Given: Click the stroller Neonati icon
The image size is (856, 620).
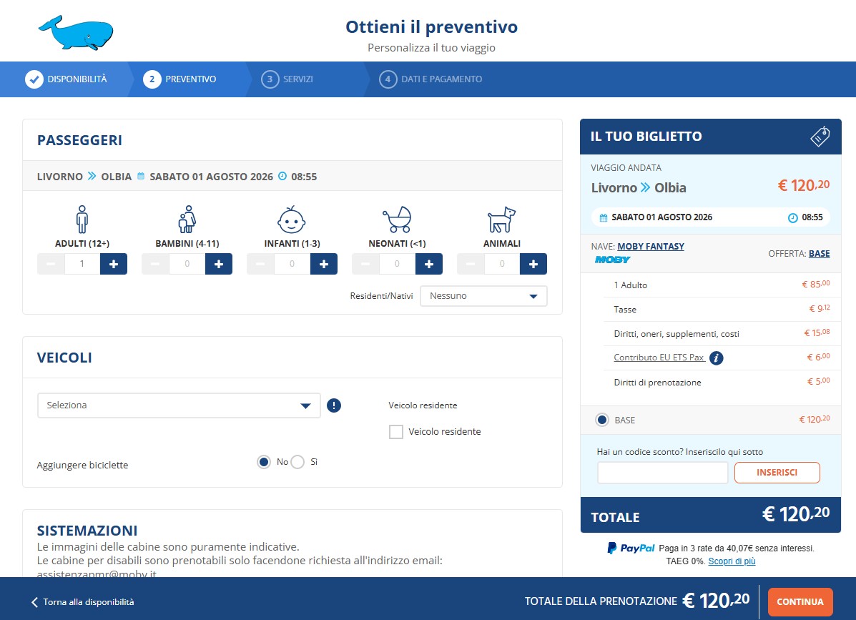Looking at the screenshot, I should [397, 220].
